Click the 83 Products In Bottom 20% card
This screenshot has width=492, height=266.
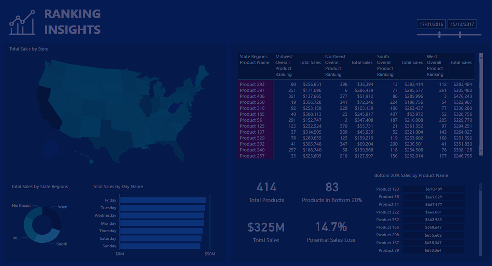click(x=332, y=192)
